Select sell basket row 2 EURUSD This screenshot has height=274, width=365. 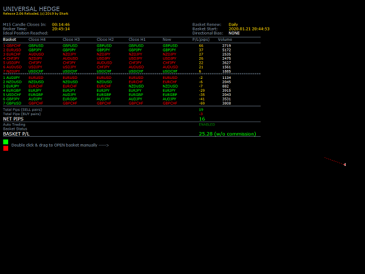click(x=12, y=50)
